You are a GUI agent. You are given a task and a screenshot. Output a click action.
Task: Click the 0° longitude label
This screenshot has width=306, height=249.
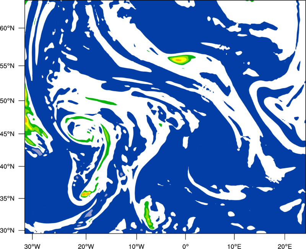186,246
